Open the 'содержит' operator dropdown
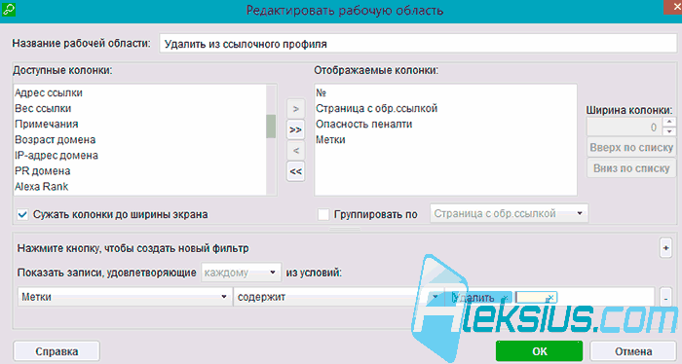The height and width of the screenshot is (364, 682). tap(338, 297)
